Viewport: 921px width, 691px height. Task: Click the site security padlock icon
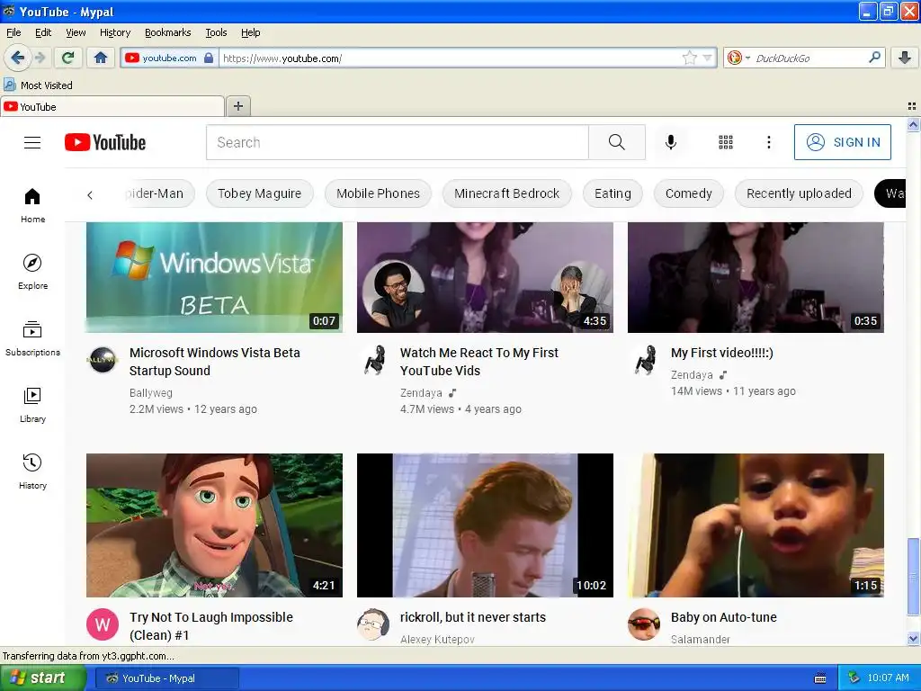(209, 58)
